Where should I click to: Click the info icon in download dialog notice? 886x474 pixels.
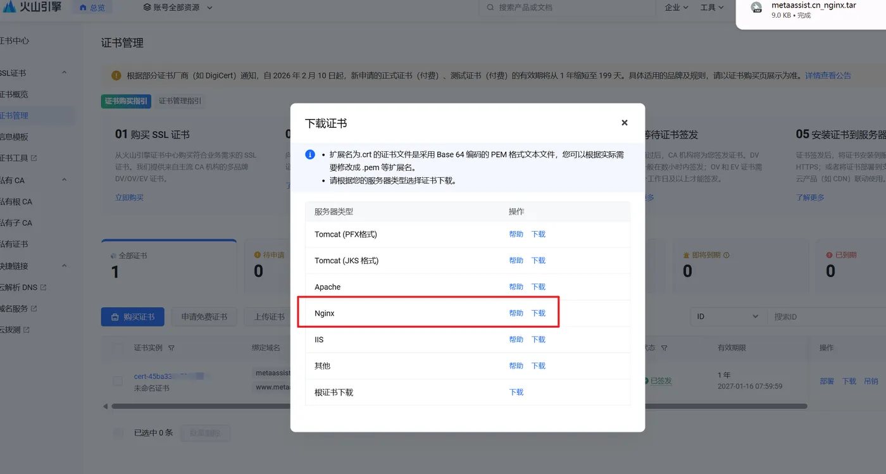[309, 154]
